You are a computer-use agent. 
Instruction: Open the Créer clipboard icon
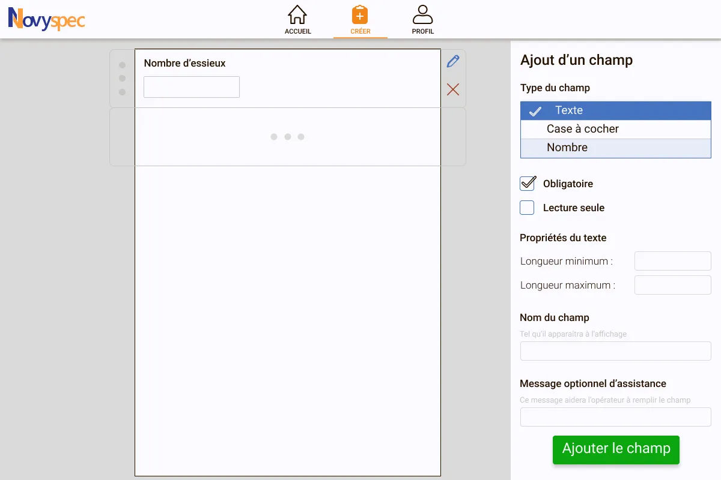(360, 20)
